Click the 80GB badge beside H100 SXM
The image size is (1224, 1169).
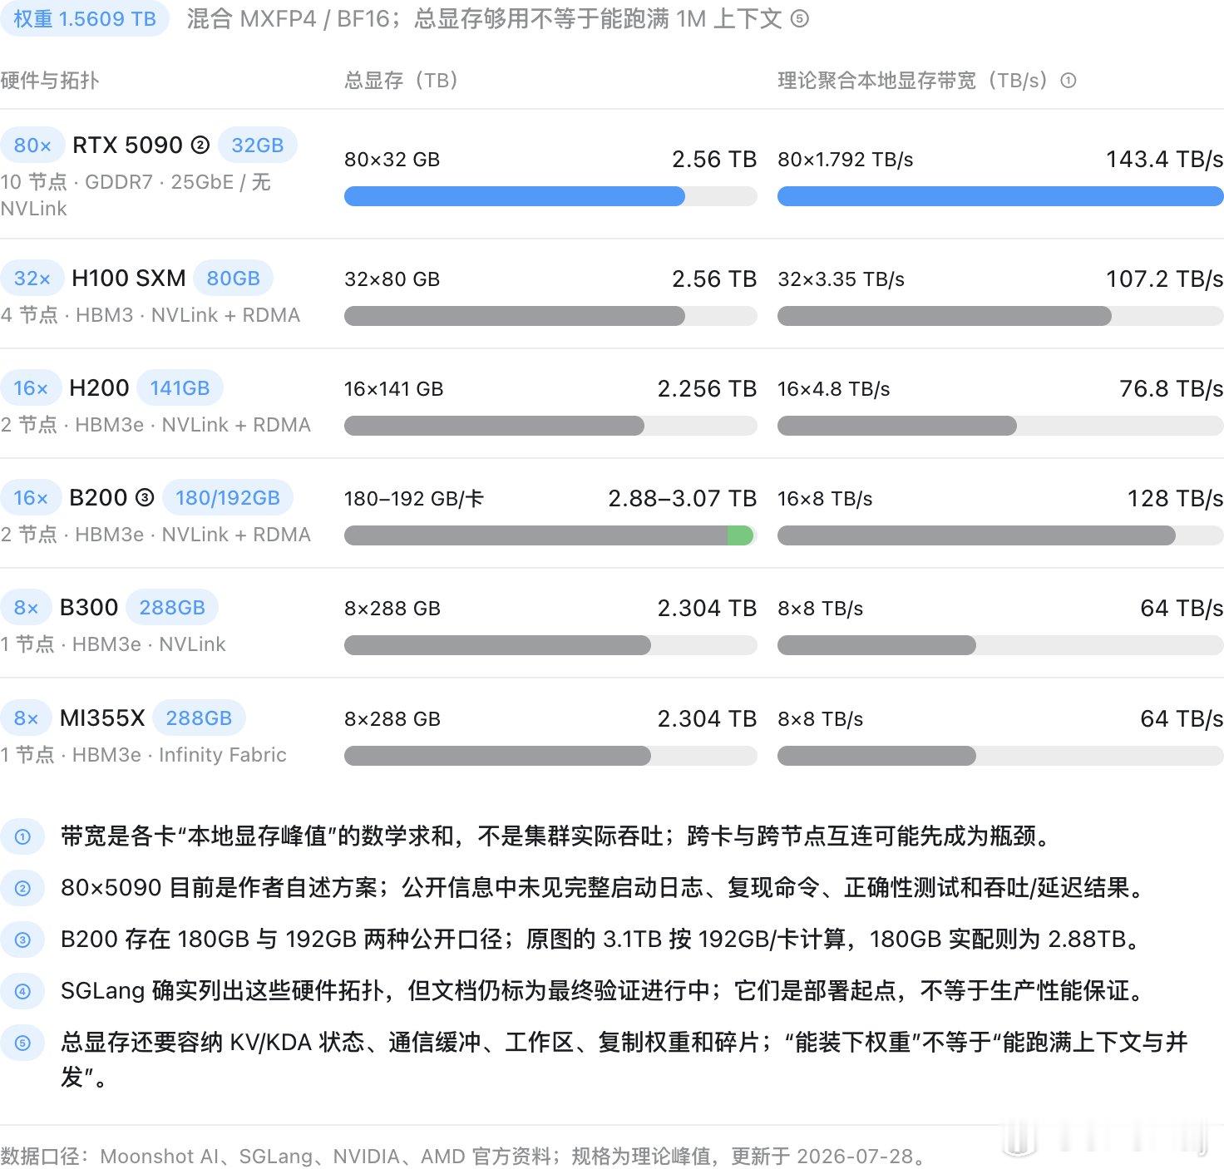coord(234,279)
